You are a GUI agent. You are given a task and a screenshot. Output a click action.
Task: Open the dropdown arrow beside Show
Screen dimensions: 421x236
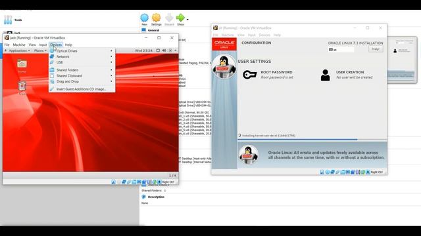[x=187, y=20]
